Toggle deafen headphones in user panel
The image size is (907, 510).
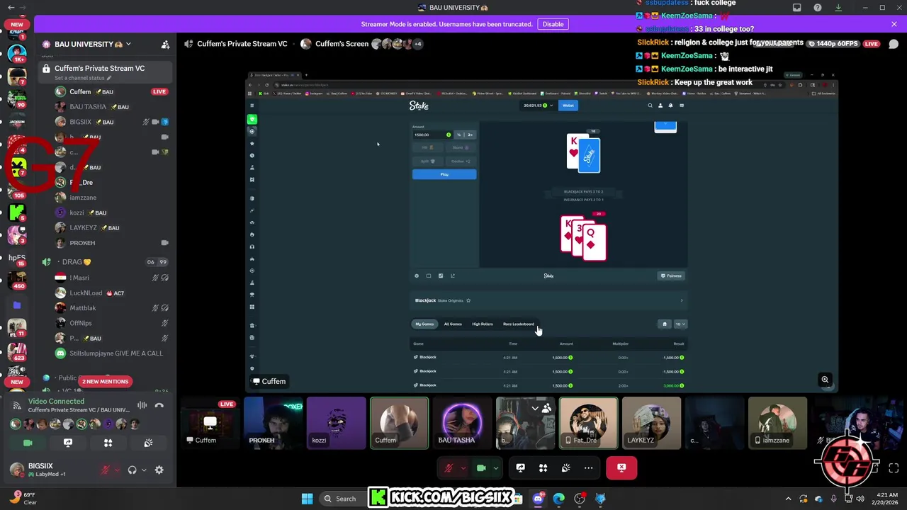tap(132, 470)
